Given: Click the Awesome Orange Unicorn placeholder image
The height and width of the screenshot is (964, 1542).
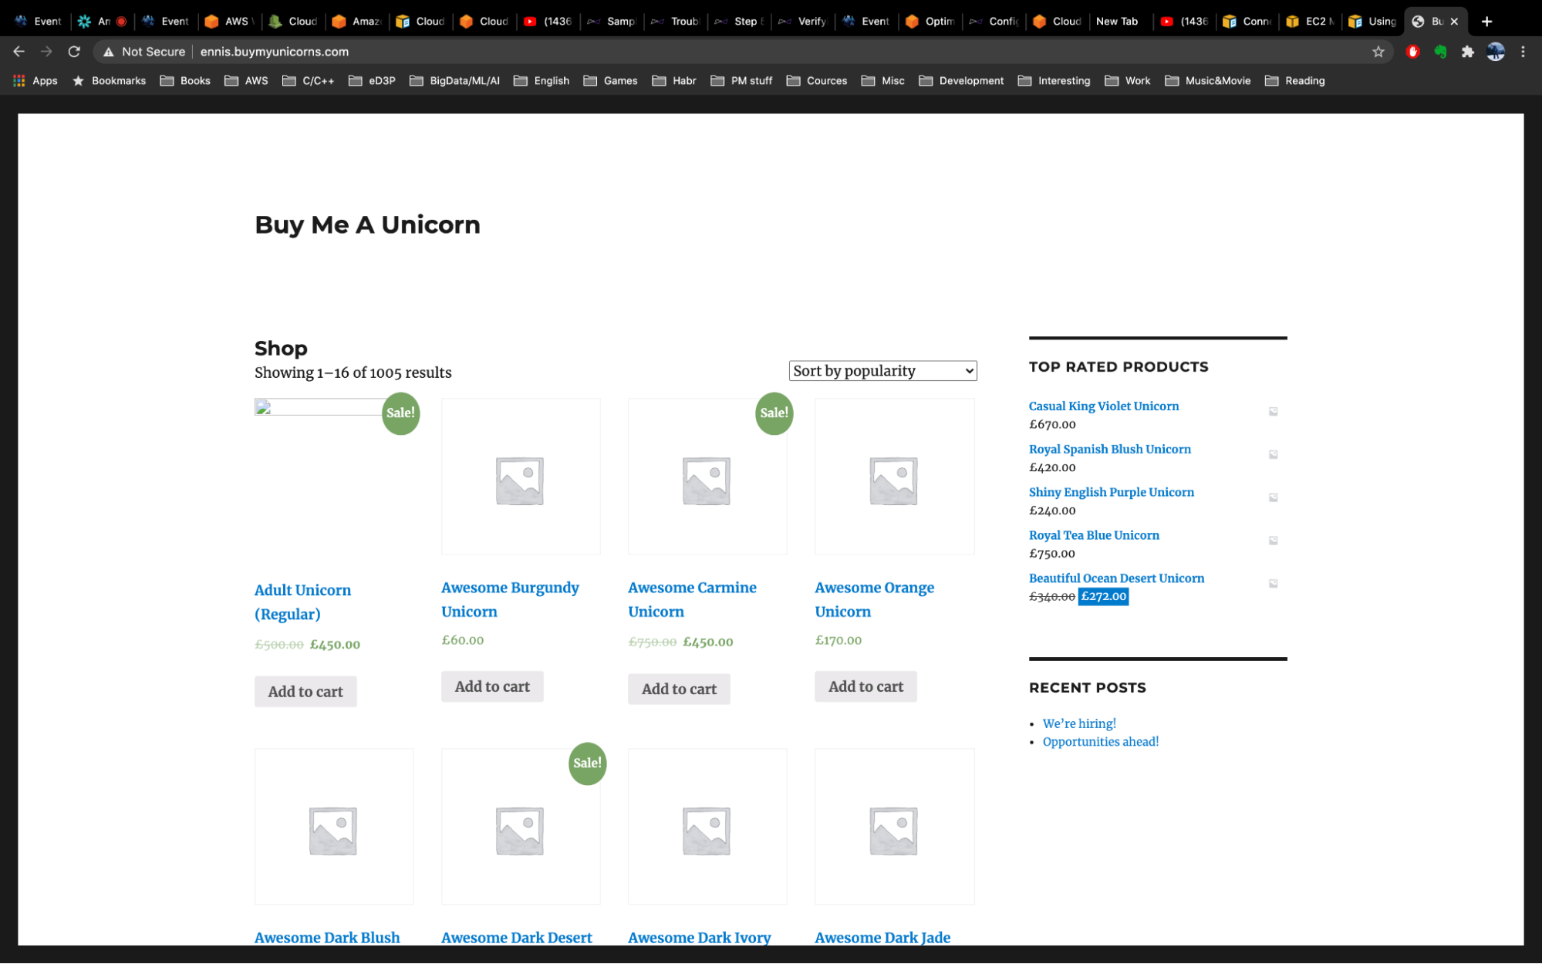Looking at the screenshot, I should pyautogui.click(x=894, y=476).
